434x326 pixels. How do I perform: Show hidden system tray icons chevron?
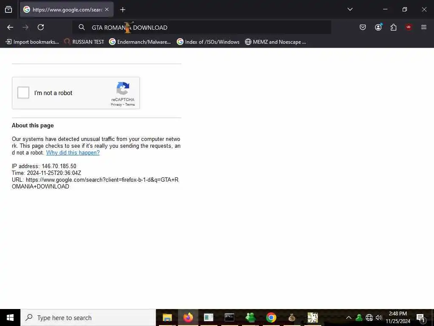click(x=349, y=318)
